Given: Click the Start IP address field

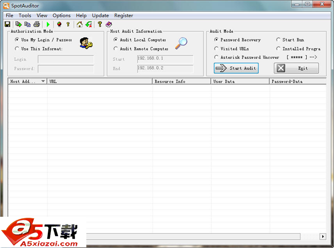Looking at the screenshot, I should tap(165, 59).
